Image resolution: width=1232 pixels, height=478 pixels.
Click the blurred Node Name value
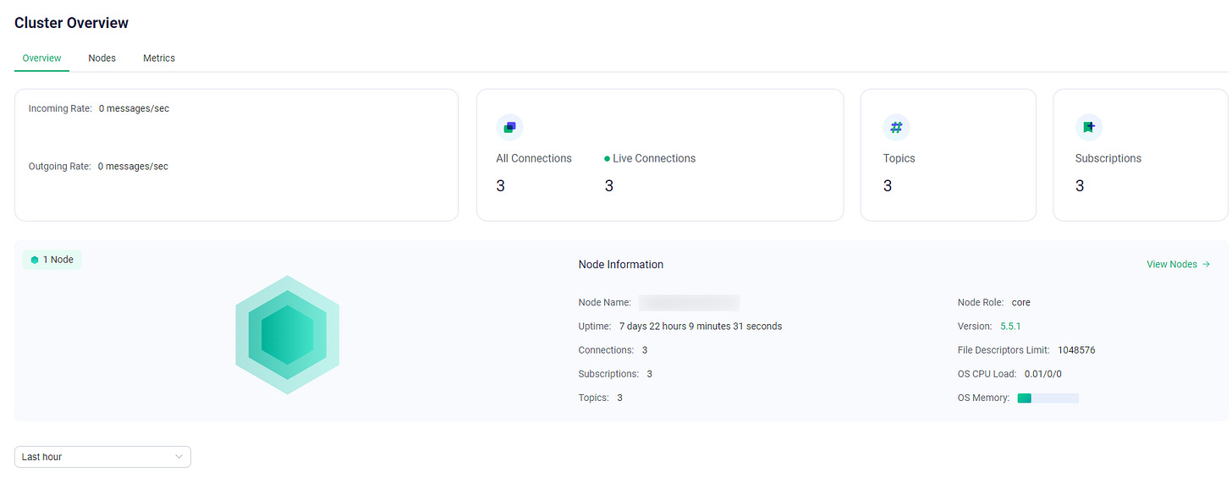pos(689,302)
